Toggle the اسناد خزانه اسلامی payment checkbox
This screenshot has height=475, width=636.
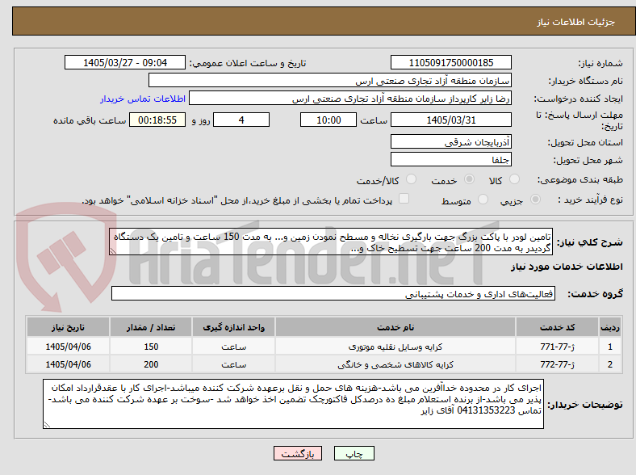click(404, 199)
